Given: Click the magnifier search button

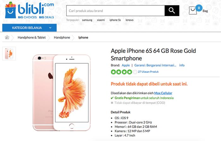Looking at the screenshot, I should tap(172, 10).
